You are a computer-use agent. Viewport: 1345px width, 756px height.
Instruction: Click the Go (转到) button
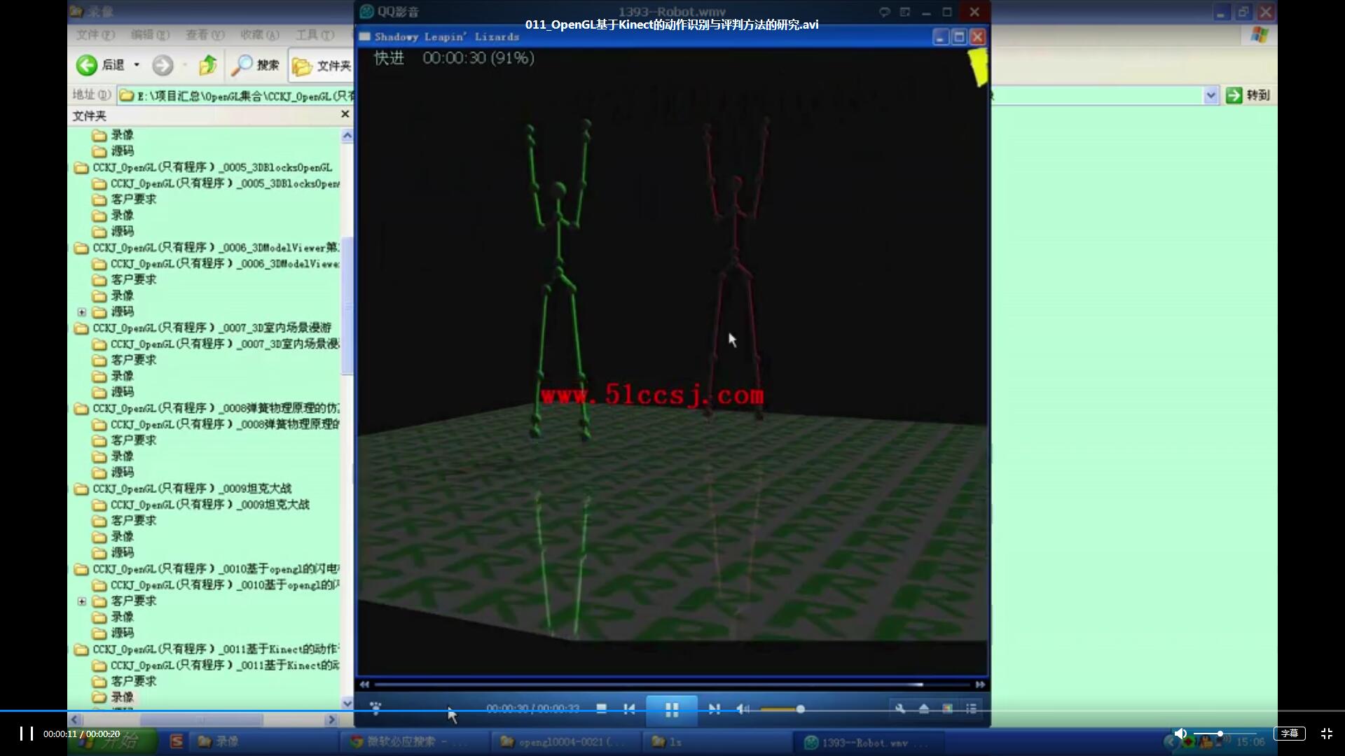click(1248, 95)
